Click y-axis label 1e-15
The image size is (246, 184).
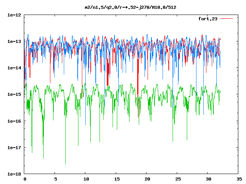point(14,94)
